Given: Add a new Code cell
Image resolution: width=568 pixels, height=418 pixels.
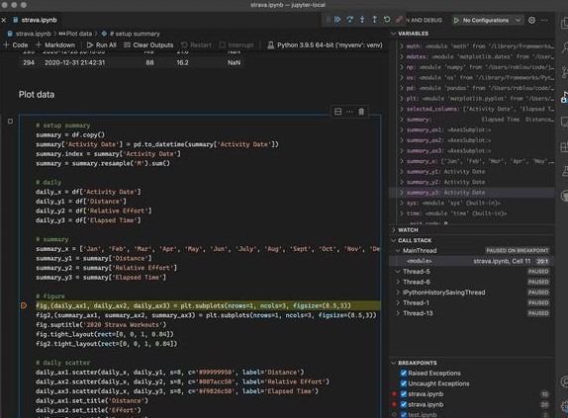Looking at the screenshot, I should (16, 44).
